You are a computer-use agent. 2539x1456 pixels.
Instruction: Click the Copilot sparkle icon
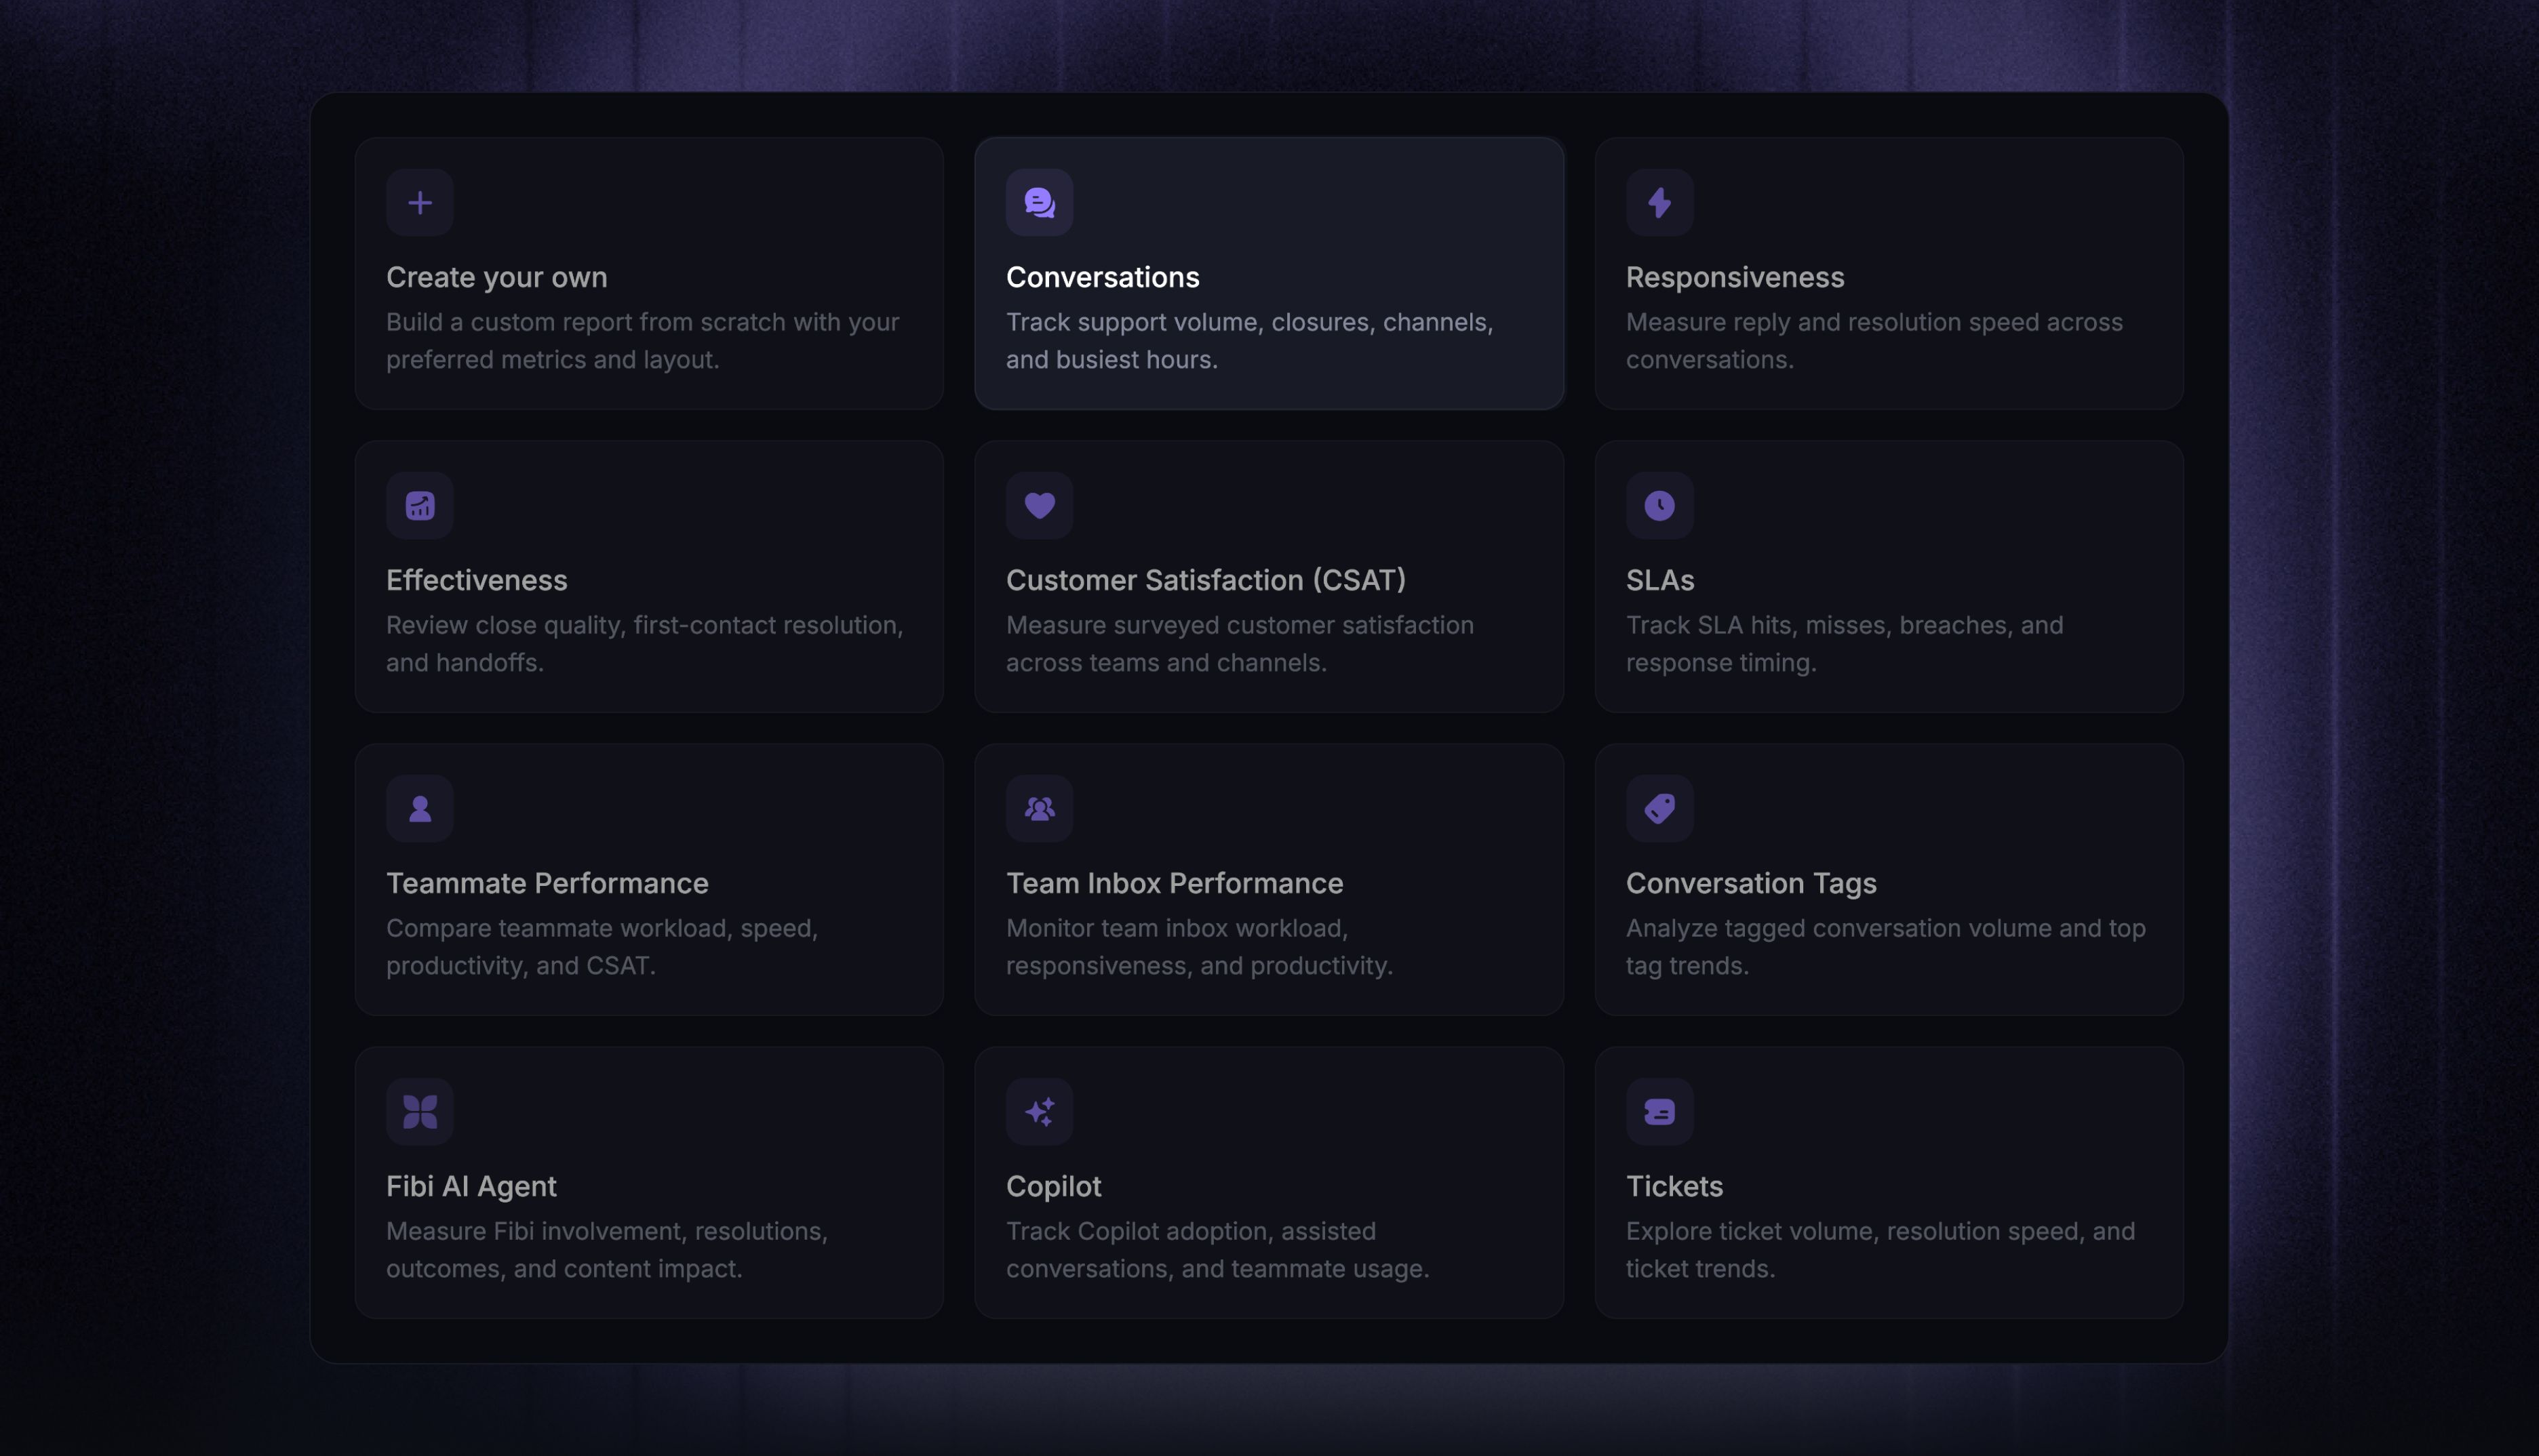click(1040, 1112)
